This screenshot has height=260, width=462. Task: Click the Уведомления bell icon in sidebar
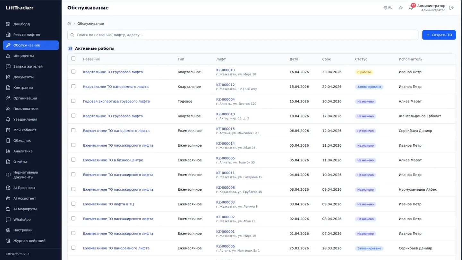tap(8, 119)
